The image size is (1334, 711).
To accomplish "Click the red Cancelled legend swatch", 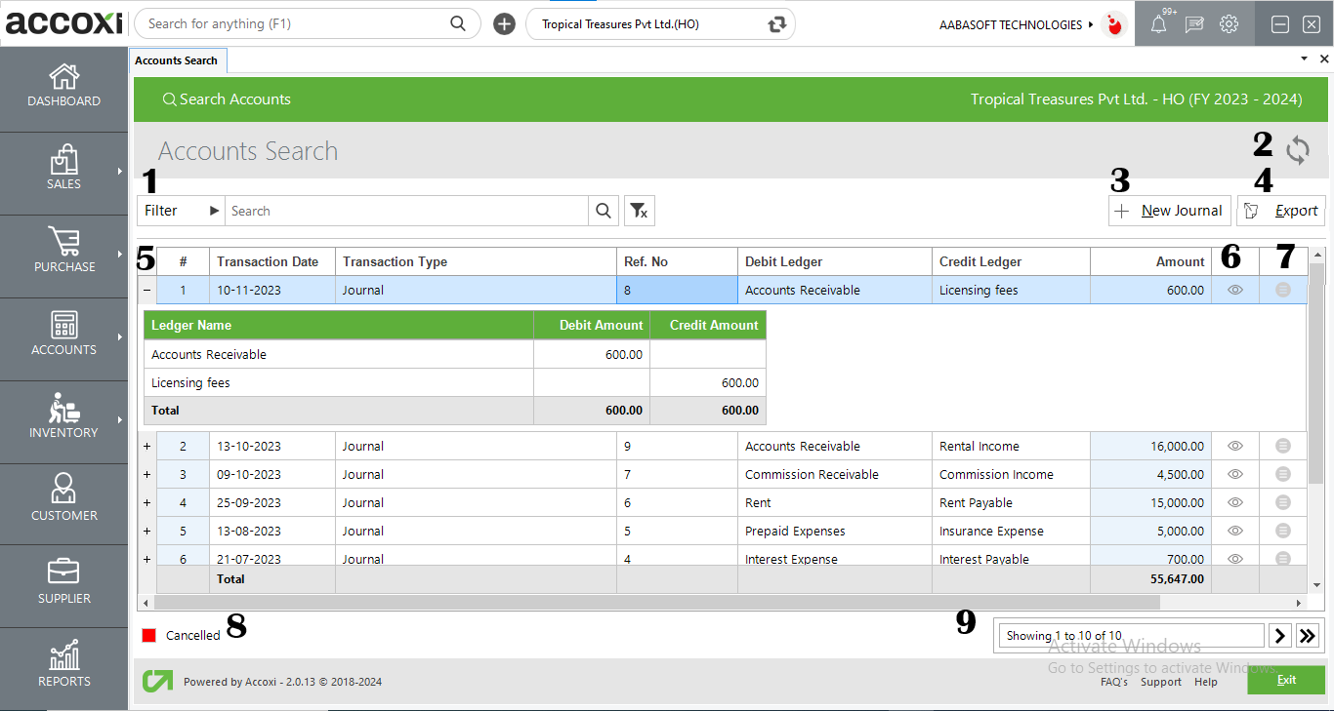I will click(148, 635).
